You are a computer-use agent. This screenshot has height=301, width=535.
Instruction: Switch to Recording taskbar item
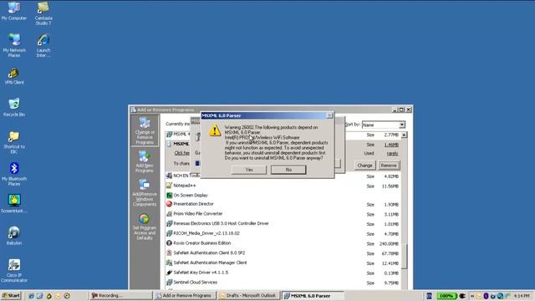tap(120, 295)
